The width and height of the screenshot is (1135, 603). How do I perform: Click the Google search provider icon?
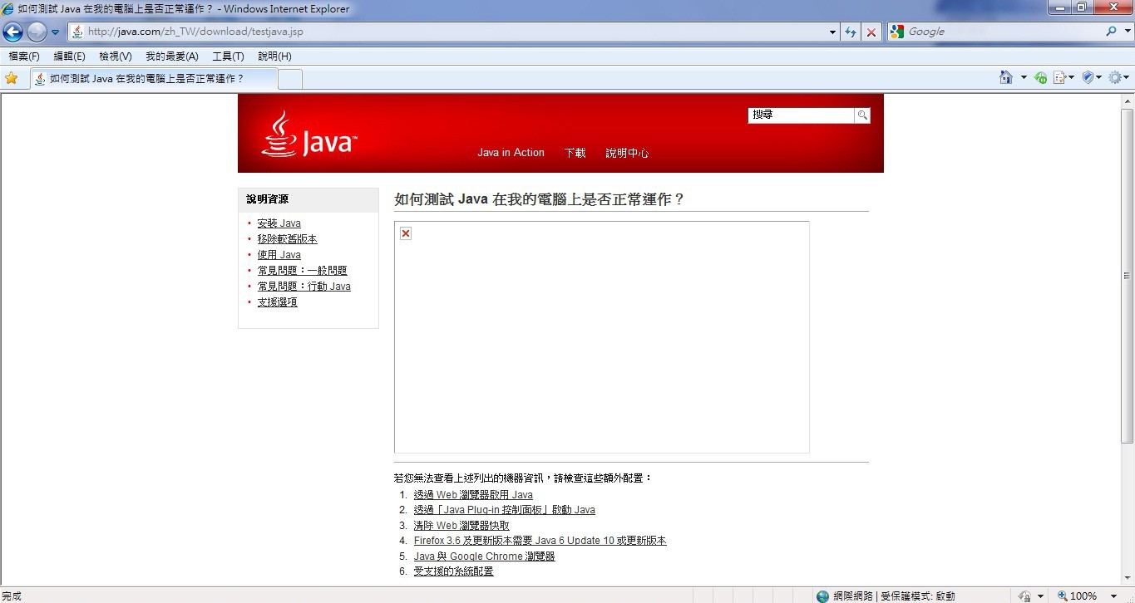(x=896, y=32)
